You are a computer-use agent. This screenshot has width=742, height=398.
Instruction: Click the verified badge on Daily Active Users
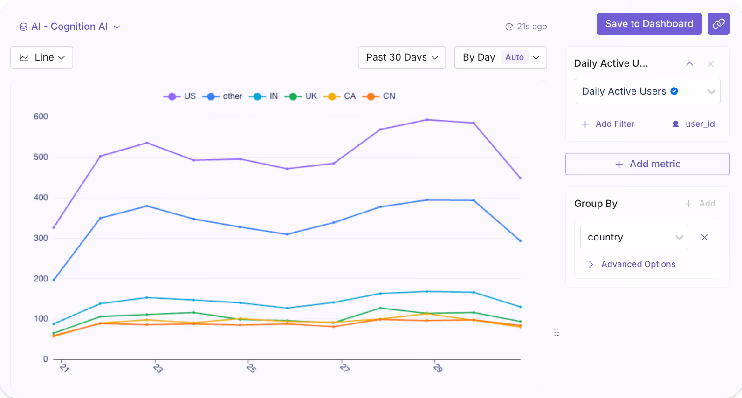(x=674, y=91)
